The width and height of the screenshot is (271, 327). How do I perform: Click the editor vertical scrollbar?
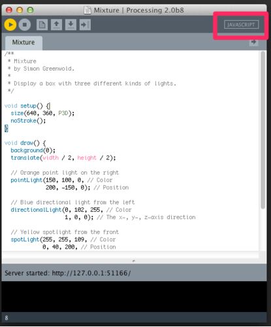point(263,130)
